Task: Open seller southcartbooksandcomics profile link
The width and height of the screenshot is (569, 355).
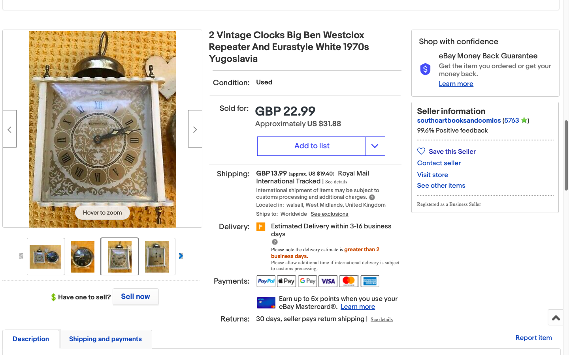Action: (459, 121)
